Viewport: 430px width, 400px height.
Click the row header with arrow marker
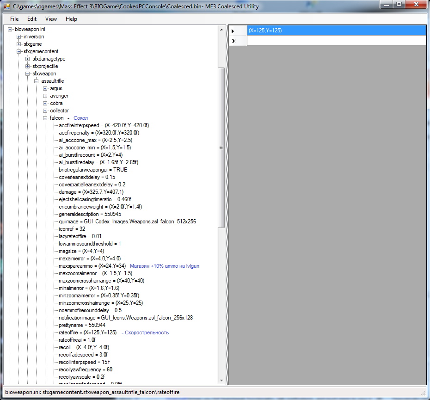[238, 31]
